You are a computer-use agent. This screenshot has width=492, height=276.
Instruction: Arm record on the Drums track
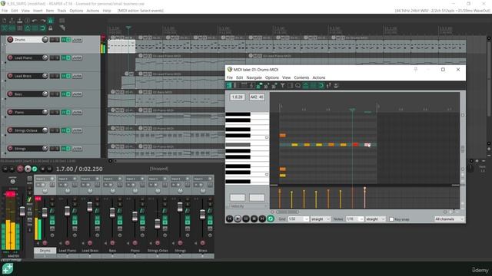coord(10,40)
